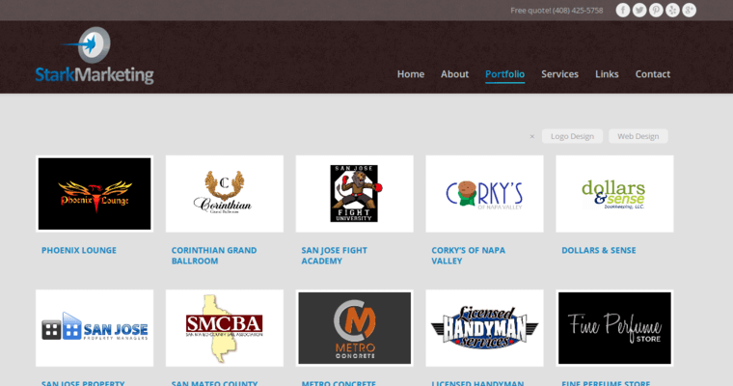Image resolution: width=733 pixels, height=386 pixels.
Task: Clear portfolio filter with the x icon
Action: tap(532, 137)
